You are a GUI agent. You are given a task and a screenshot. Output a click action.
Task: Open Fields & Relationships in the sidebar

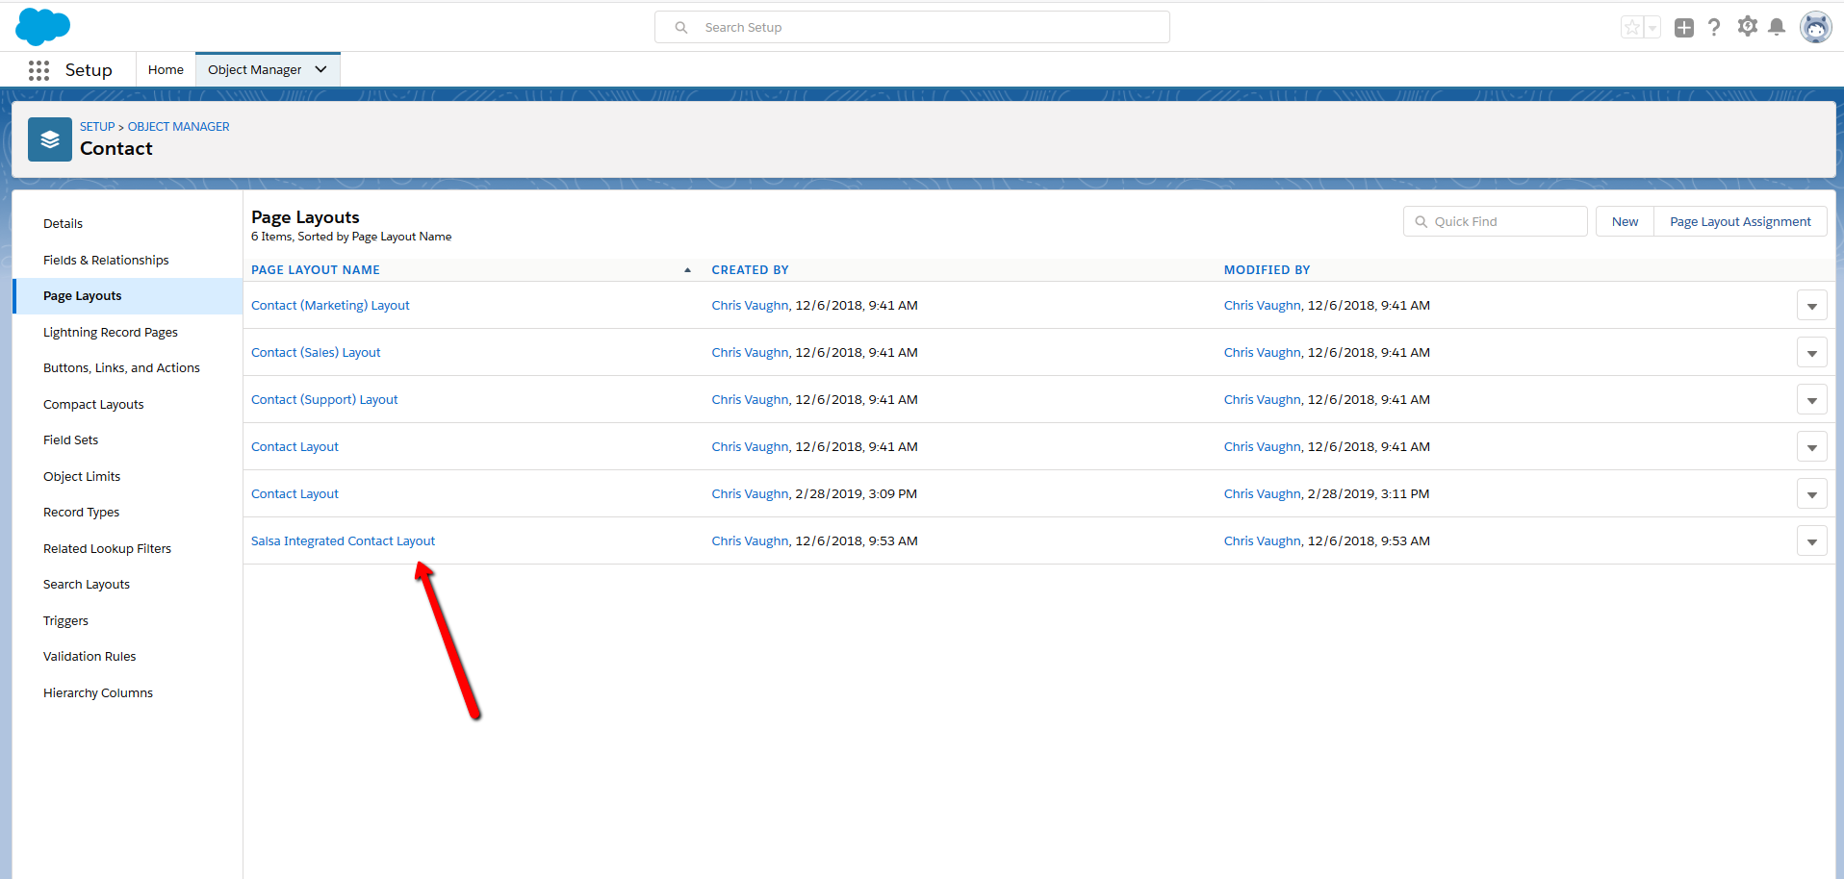106,260
